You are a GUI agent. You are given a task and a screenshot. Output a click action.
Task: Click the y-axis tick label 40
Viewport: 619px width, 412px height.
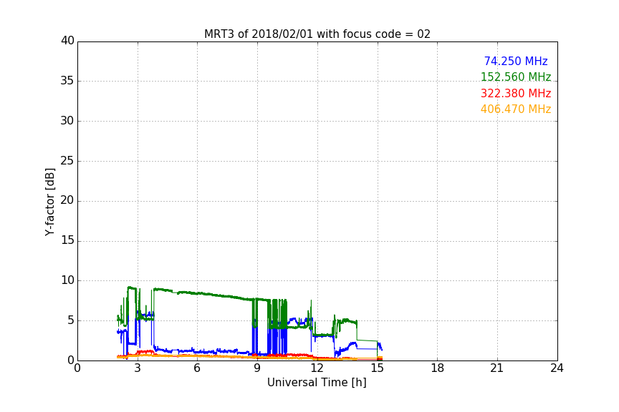[67, 41]
